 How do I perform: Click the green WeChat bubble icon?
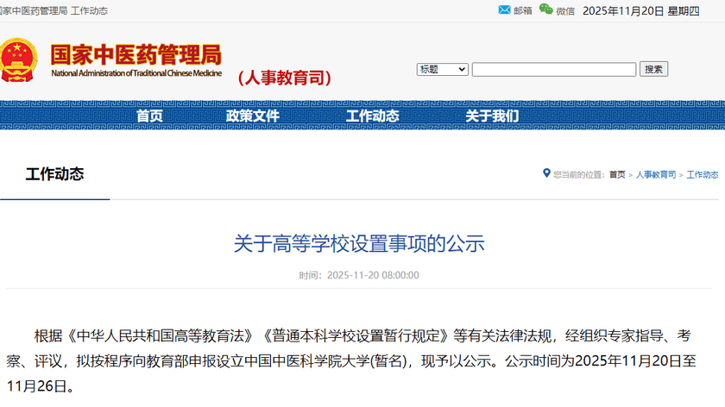(545, 9)
